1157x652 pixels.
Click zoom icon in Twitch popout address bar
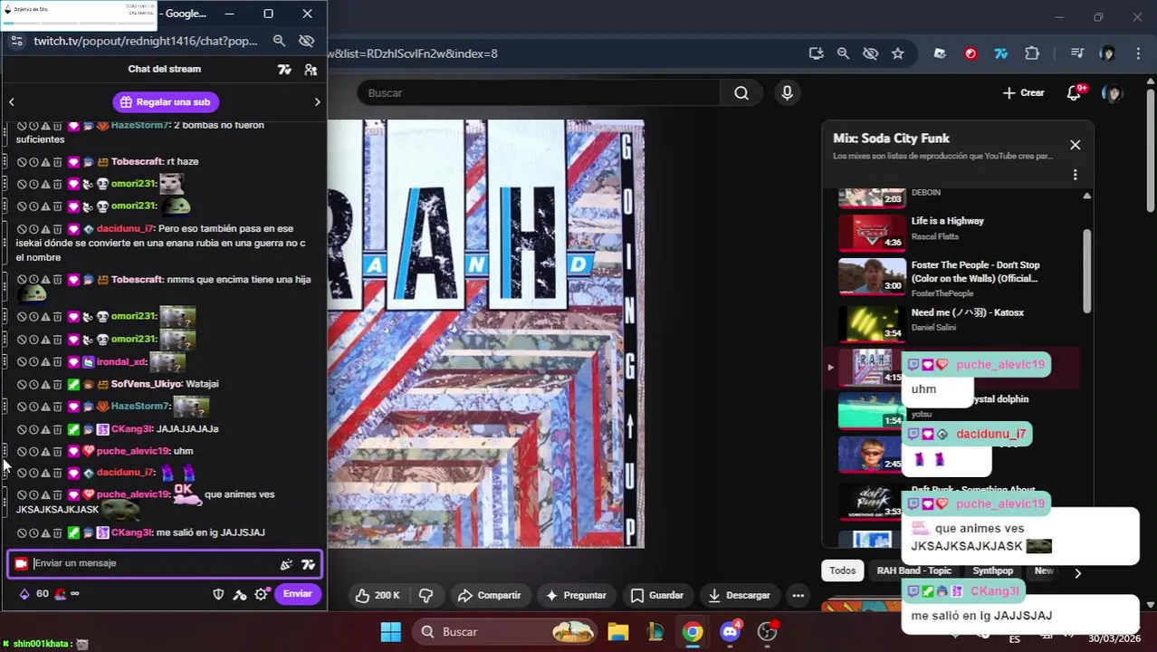coord(279,41)
